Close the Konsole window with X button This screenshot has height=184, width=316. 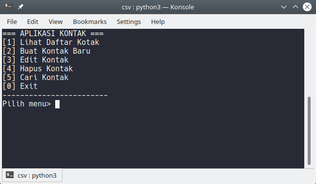(x=307, y=7)
